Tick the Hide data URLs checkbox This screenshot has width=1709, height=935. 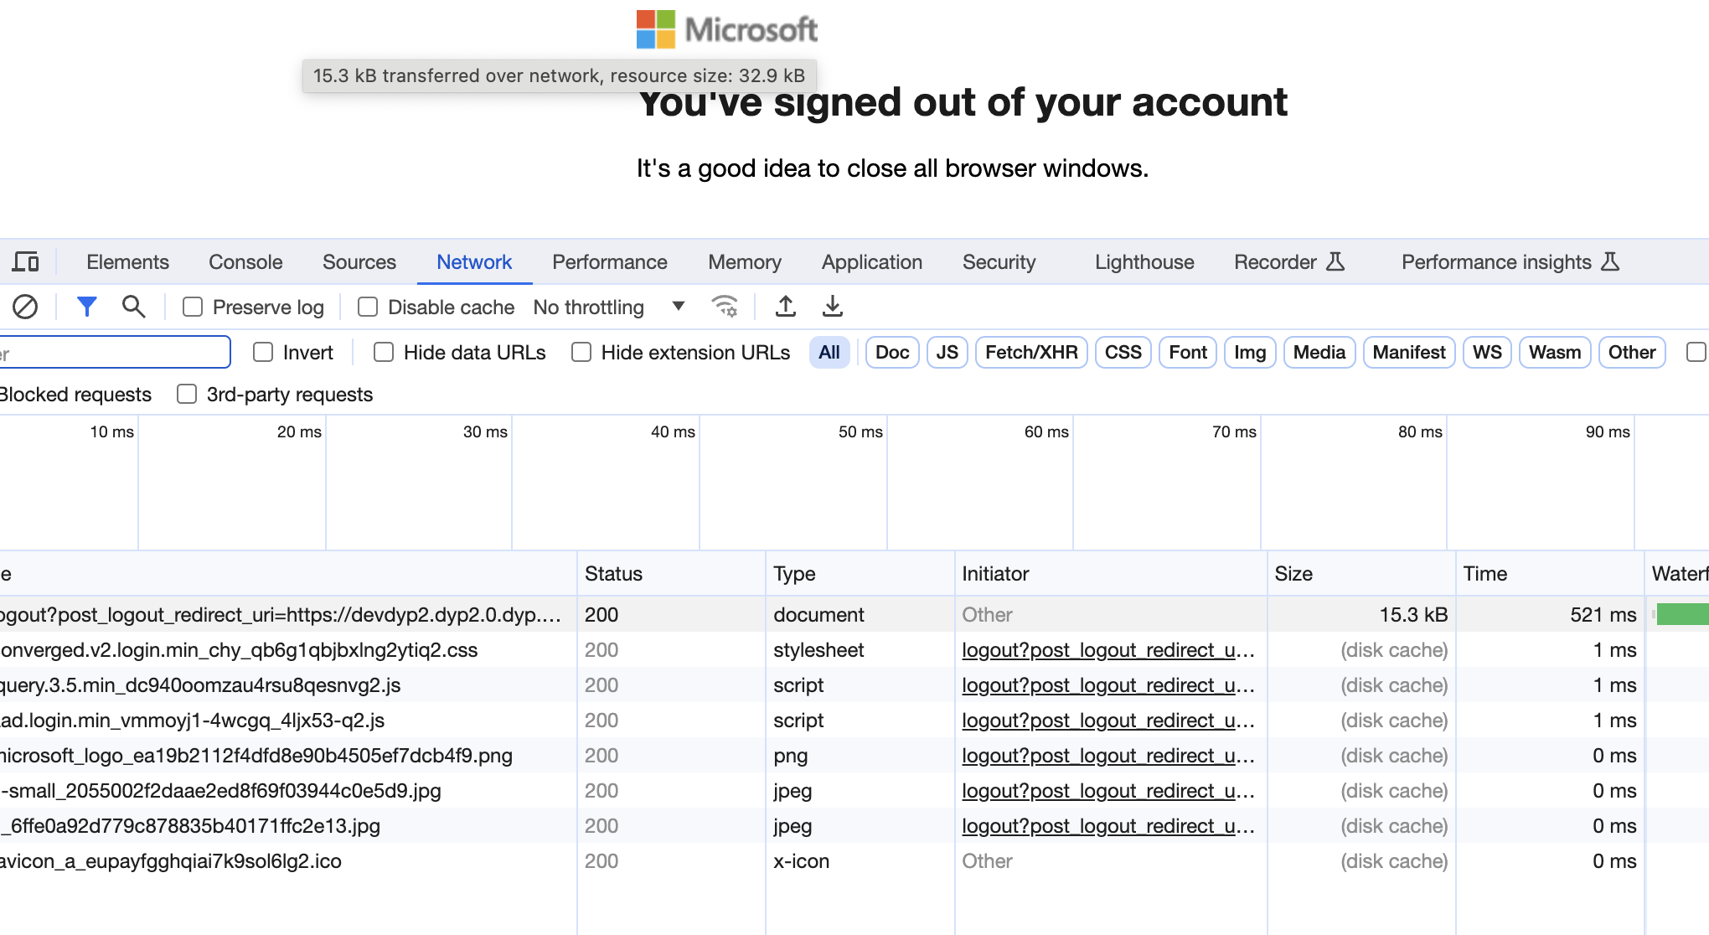tap(384, 353)
